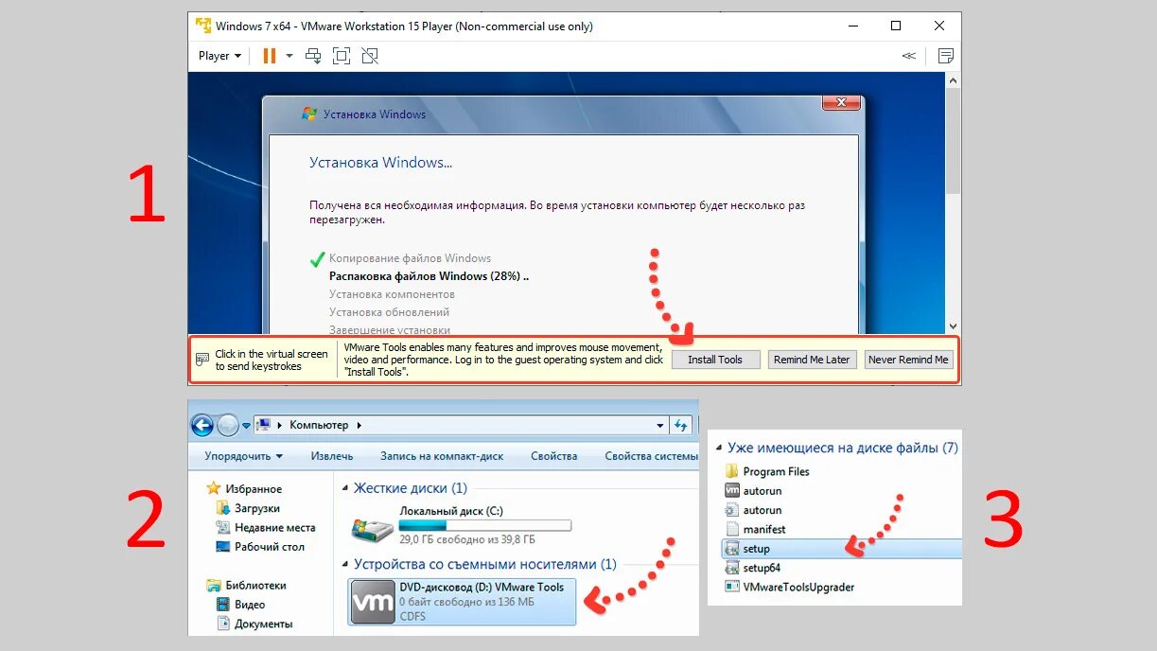
Task: Click Запись на компакт-диск toolbar item
Action: (442, 456)
